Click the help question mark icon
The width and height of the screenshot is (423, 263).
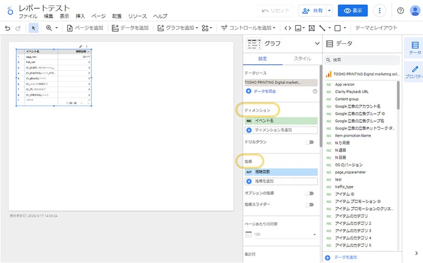[x=401, y=11]
